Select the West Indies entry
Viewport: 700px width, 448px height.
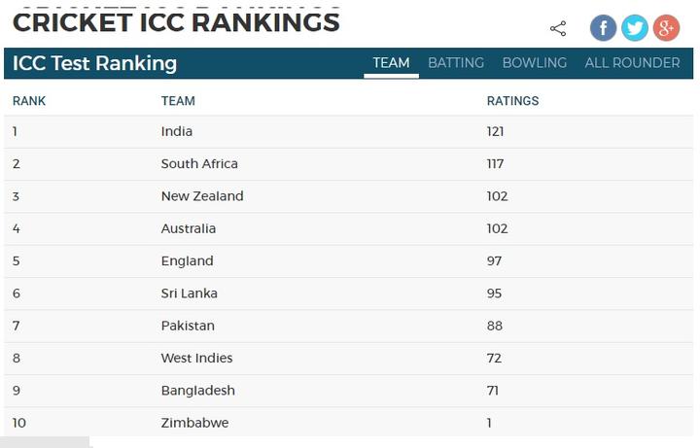[x=196, y=358]
